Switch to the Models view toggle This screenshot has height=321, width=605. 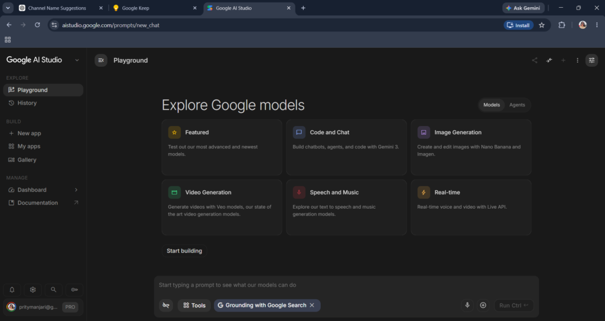(492, 105)
